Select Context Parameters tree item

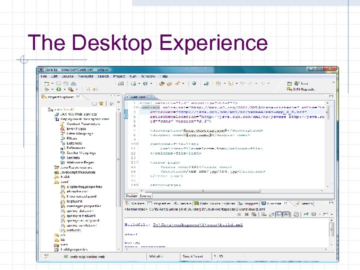pyautogui.click(x=80, y=124)
